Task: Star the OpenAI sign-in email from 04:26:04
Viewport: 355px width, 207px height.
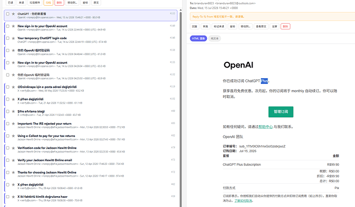Action: pyautogui.click(x=13, y=62)
